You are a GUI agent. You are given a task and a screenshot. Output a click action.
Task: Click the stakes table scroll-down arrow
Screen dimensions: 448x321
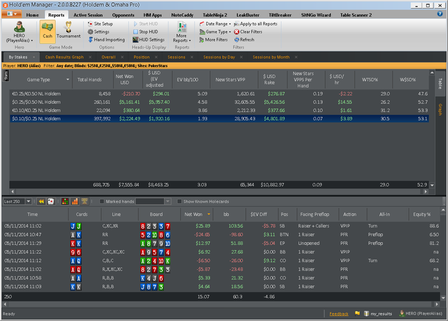pyautogui.click(x=432, y=185)
